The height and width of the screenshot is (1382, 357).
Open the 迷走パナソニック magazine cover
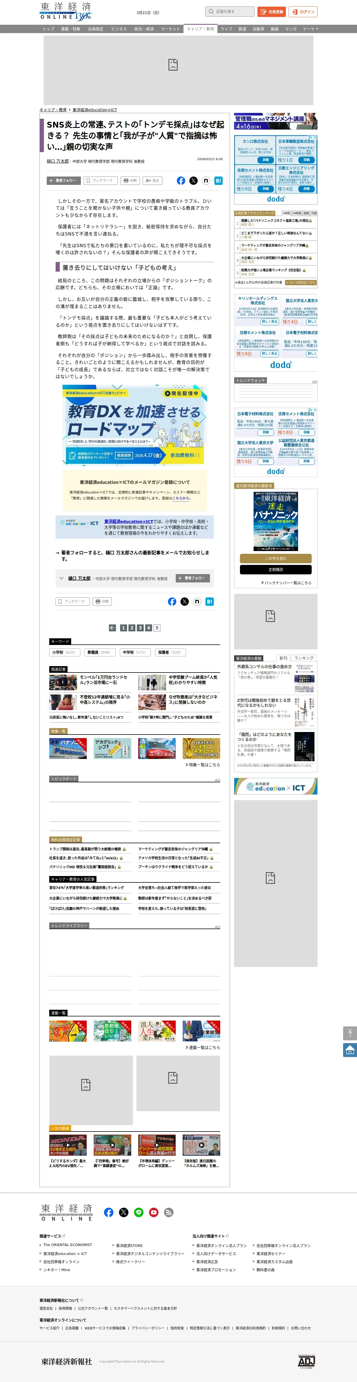coord(276,522)
